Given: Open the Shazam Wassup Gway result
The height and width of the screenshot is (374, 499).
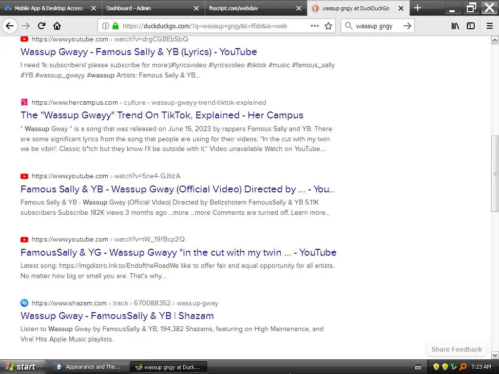Looking at the screenshot, I should [117, 316].
